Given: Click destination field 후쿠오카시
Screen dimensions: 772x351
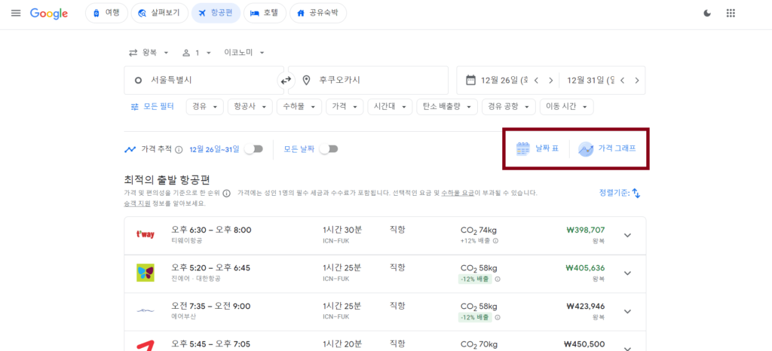Looking at the screenshot, I should pos(368,80).
